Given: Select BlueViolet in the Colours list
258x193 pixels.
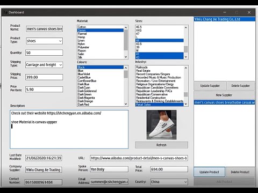Looking at the screenshot, I should (101, 74).
